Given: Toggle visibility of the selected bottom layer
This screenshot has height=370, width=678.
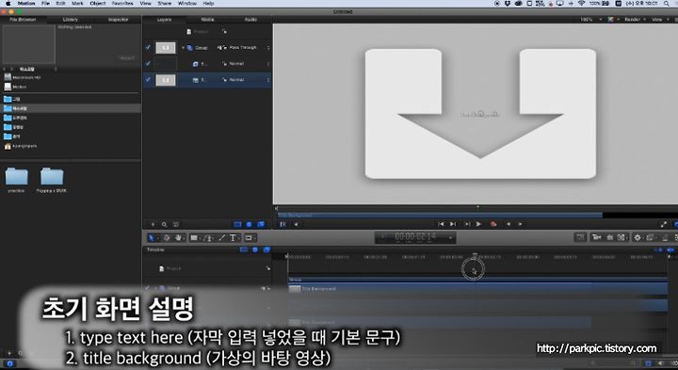Looking at the screenshot, I should click(x=149, y=79).
